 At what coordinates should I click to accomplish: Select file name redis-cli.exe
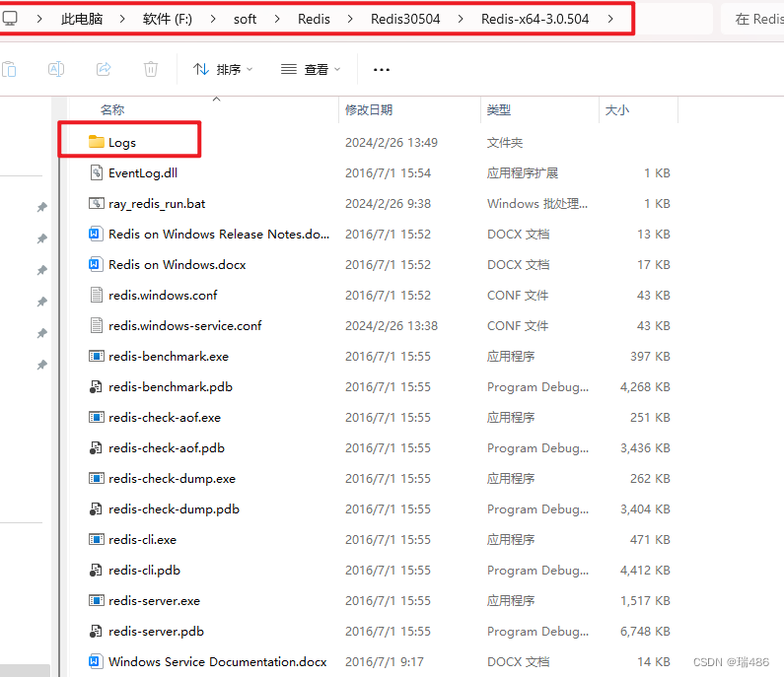[142, 540]
